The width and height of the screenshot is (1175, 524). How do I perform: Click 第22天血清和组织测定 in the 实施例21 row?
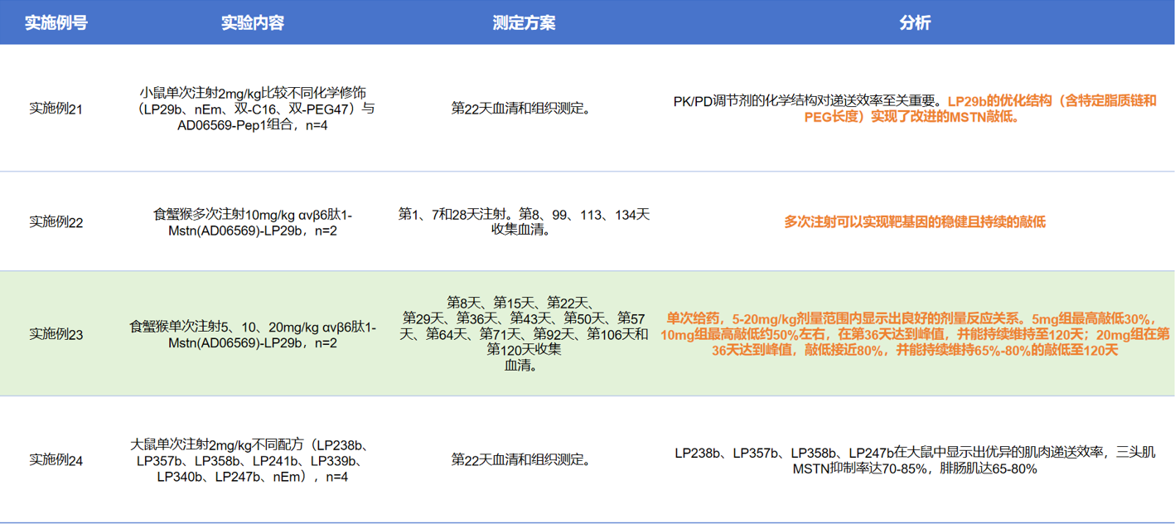[524, 109]
